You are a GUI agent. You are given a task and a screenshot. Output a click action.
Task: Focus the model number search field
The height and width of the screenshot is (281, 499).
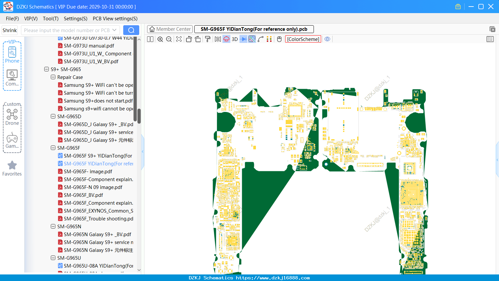67,30
